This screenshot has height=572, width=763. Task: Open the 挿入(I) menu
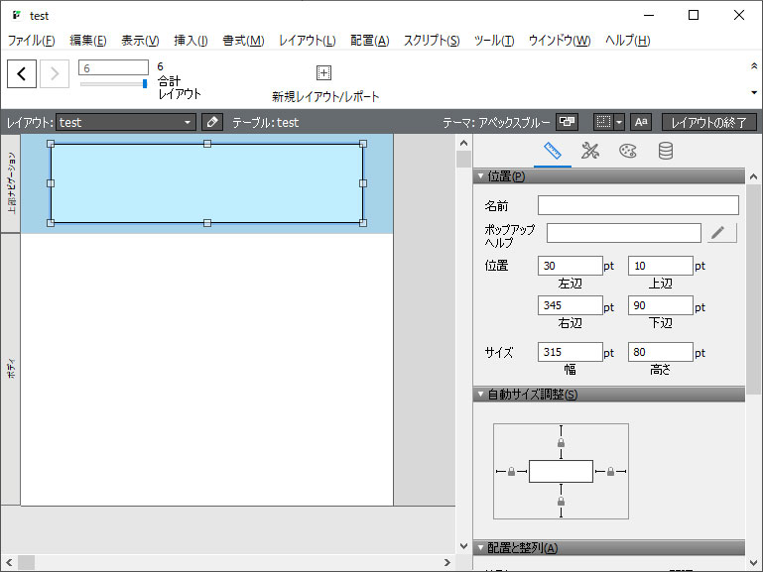coord(191,41)
